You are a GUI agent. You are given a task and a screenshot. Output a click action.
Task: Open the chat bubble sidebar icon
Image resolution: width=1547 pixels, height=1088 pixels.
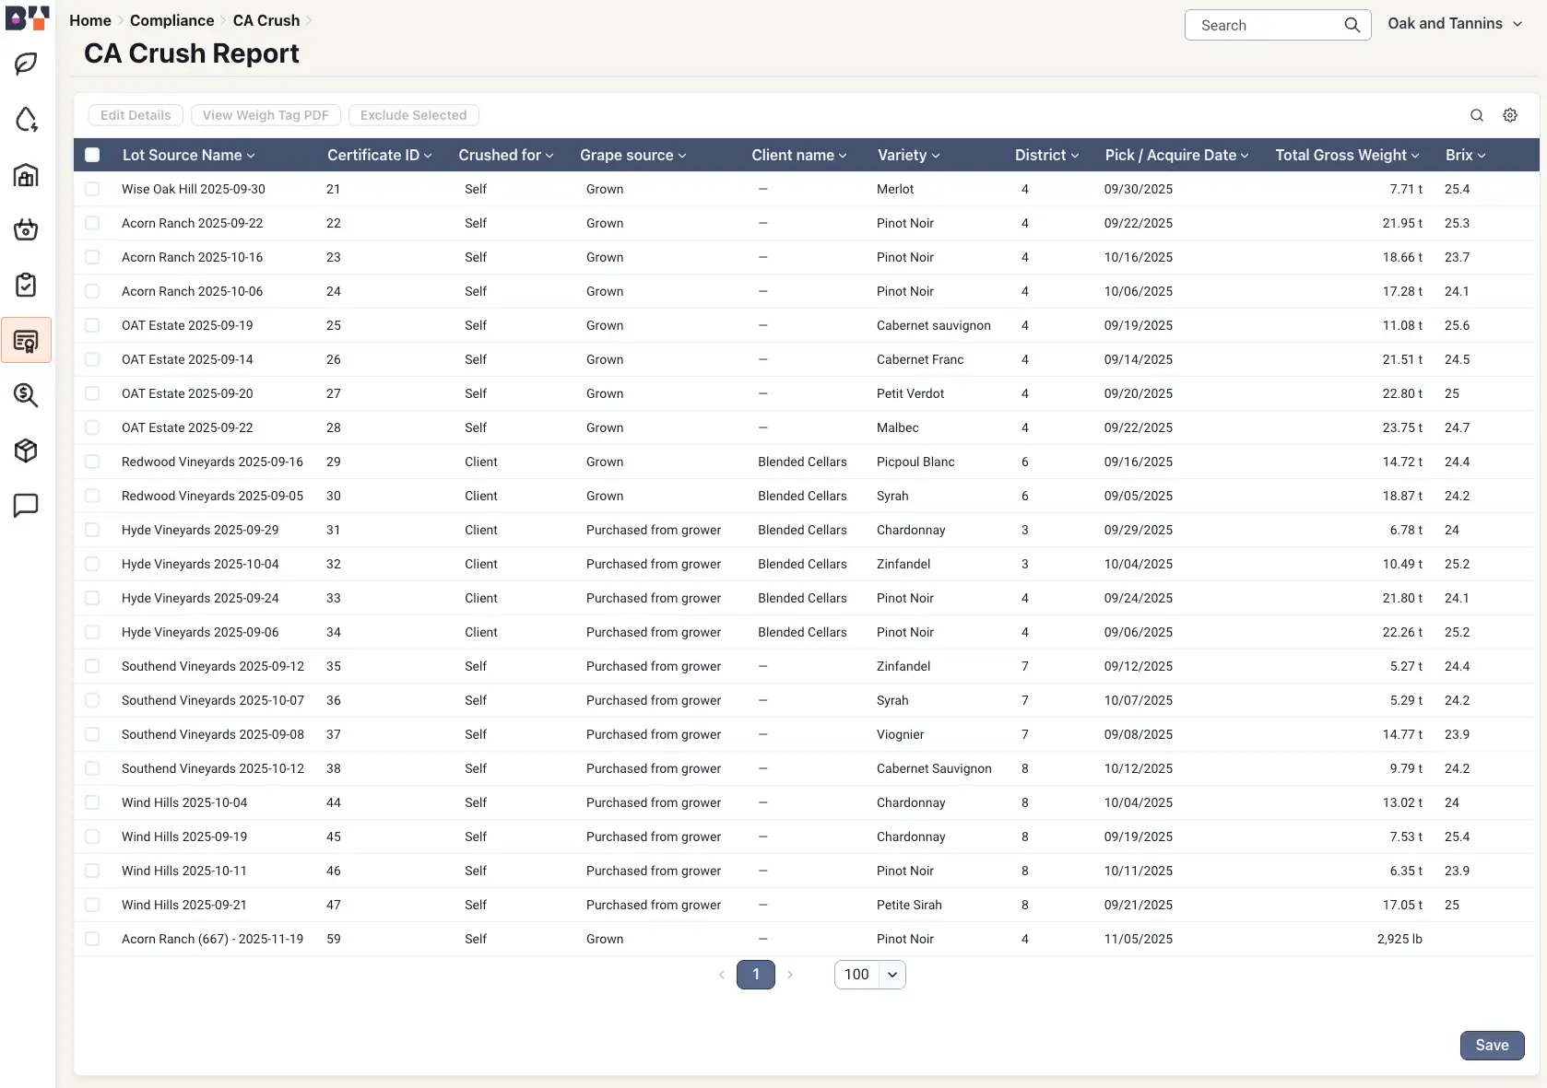pos(26,506)
